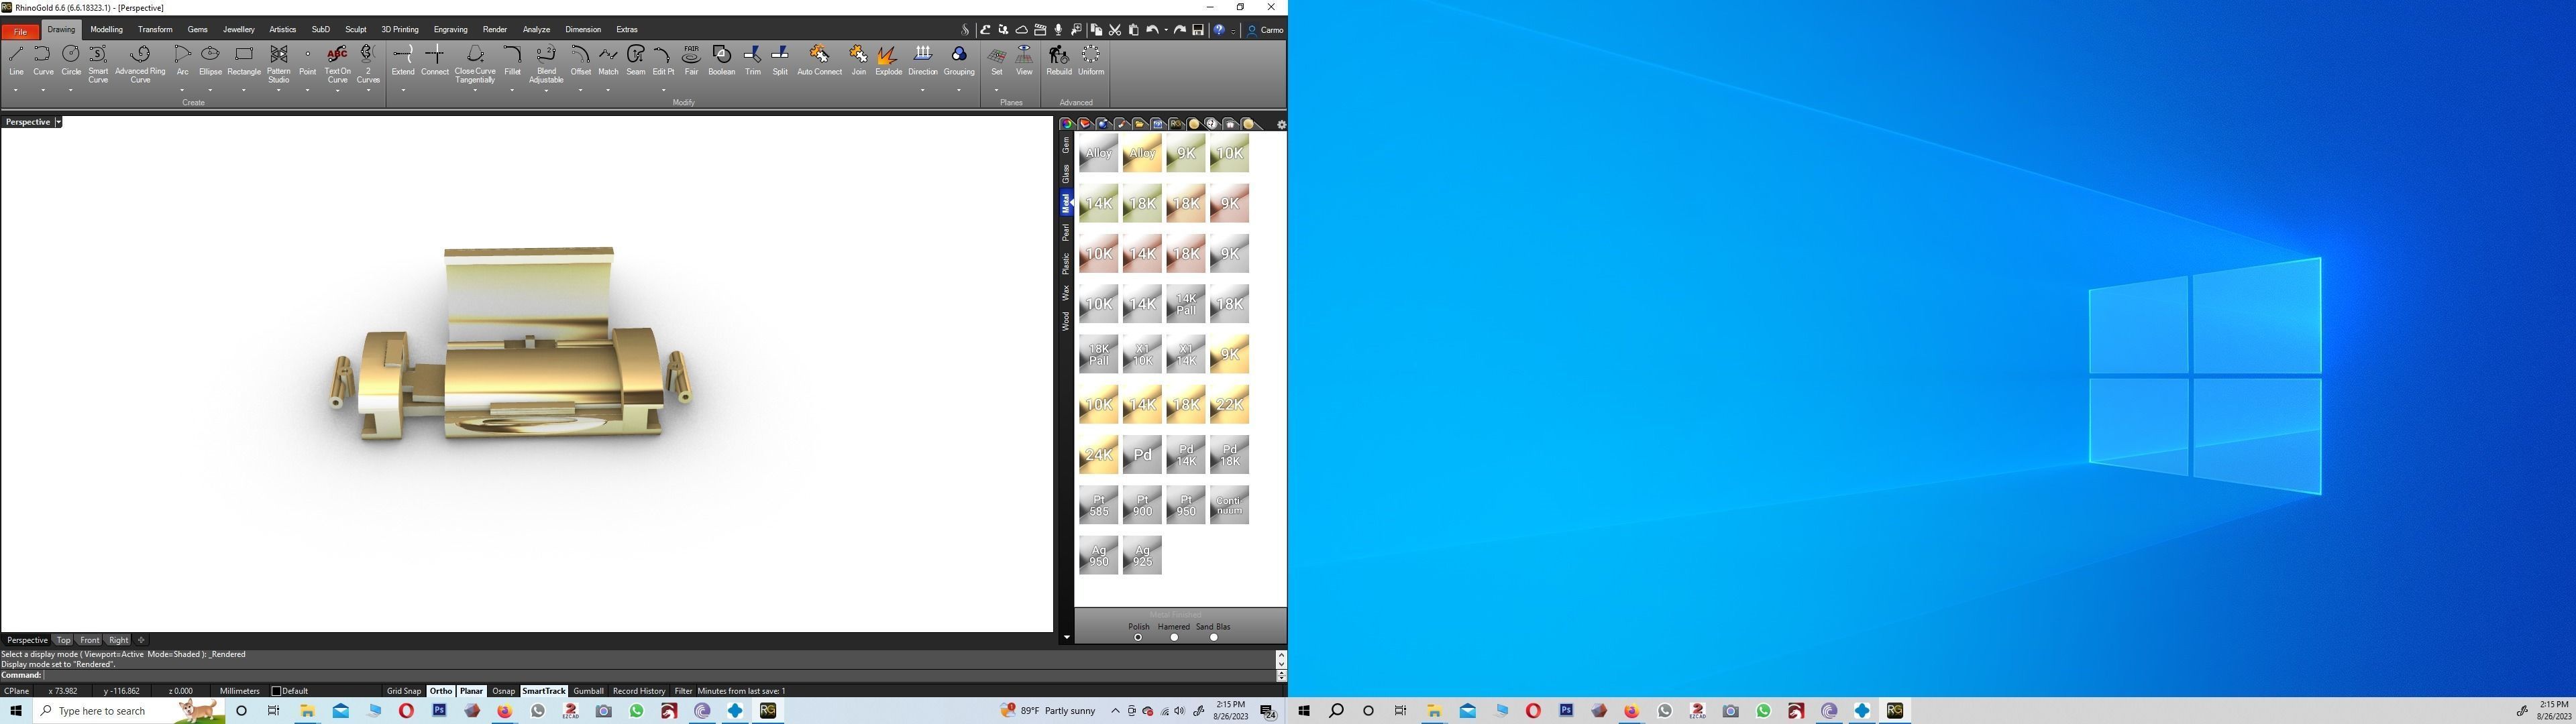
Task: Toggle Osnap in the status bar
Action: tap(503, 691)
